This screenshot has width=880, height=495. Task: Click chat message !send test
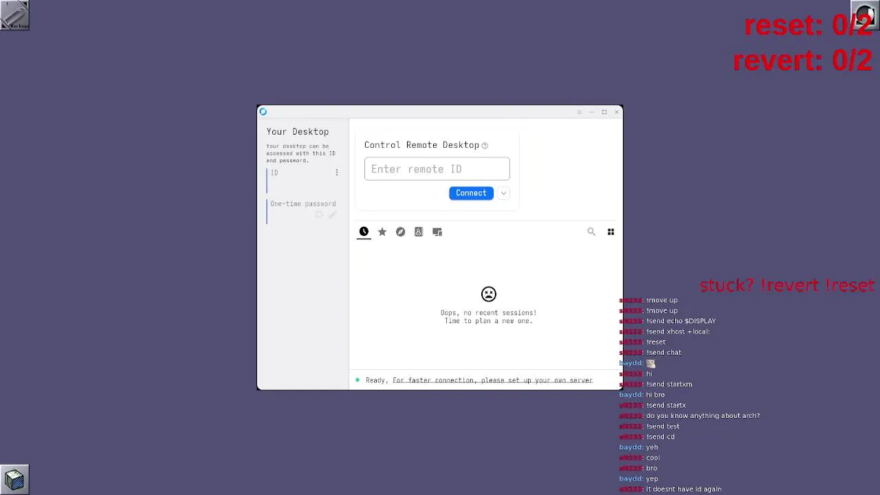663,426
